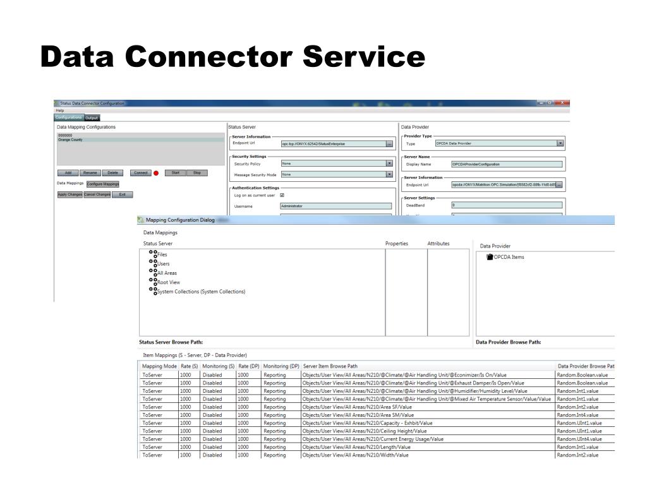Select the 0000000 configuration entry
Image resolution: width=647 pixels, height=485 pixels.
pyautogui.click(x=140, y=135)
